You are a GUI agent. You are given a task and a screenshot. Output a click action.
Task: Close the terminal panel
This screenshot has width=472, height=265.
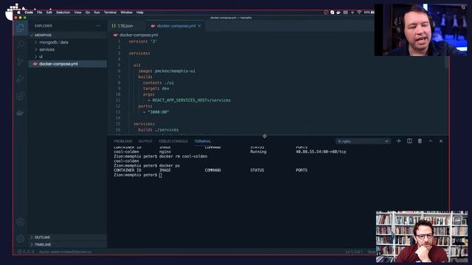click(441, 141)
